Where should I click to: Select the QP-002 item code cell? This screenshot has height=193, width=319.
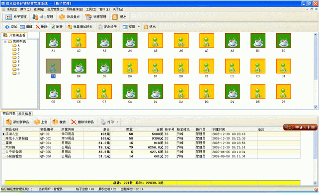coord(50,138)
